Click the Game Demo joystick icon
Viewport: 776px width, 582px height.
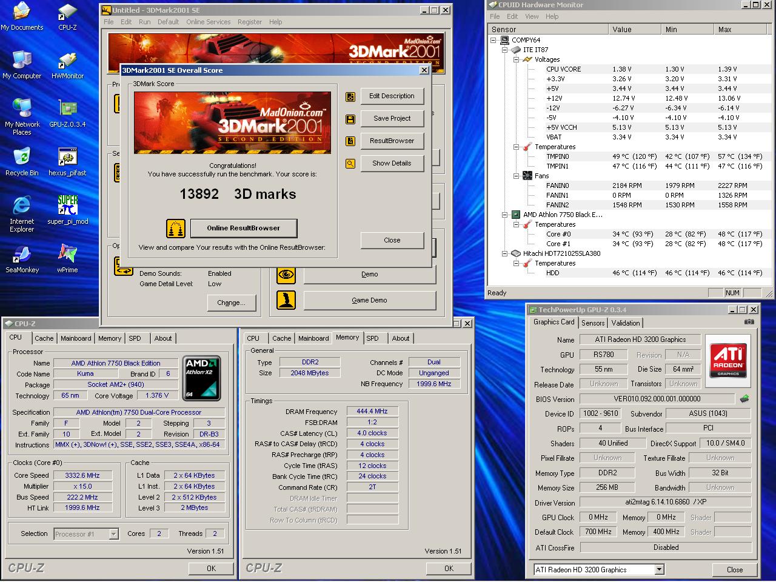(286, 300)
